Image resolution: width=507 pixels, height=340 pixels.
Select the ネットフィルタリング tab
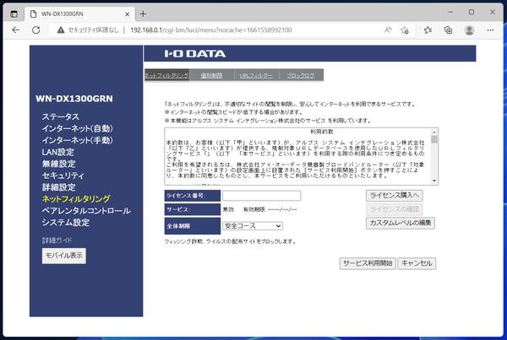point(166,75)
